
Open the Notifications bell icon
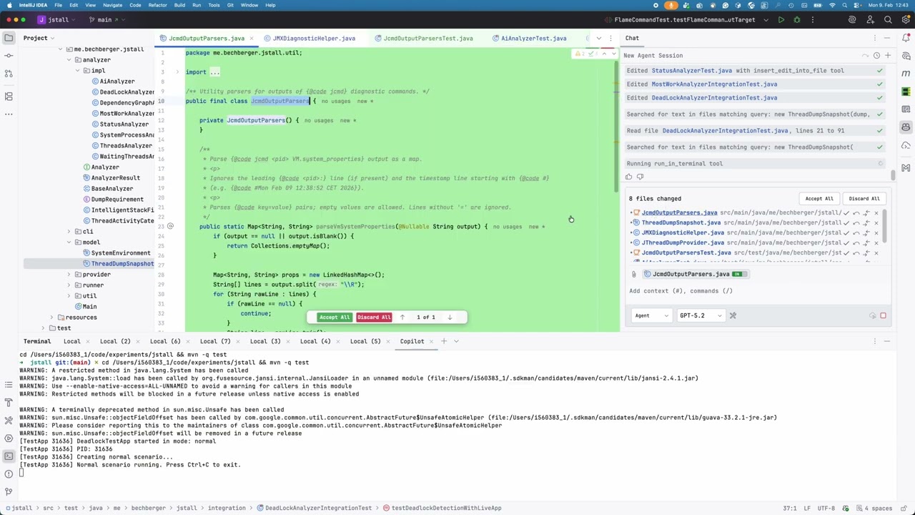click(906, 38)
